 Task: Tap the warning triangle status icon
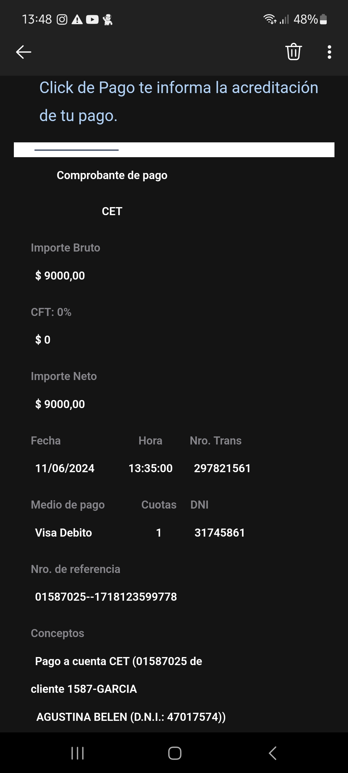click(77, 20)
